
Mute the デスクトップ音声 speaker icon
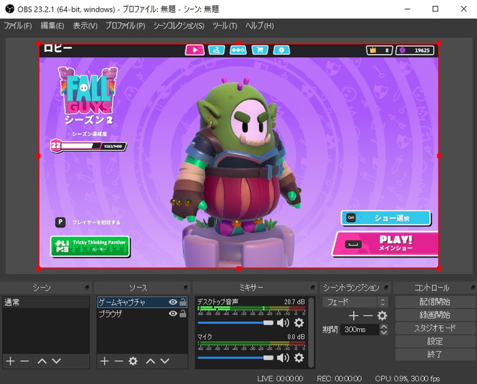click(283, 323)
